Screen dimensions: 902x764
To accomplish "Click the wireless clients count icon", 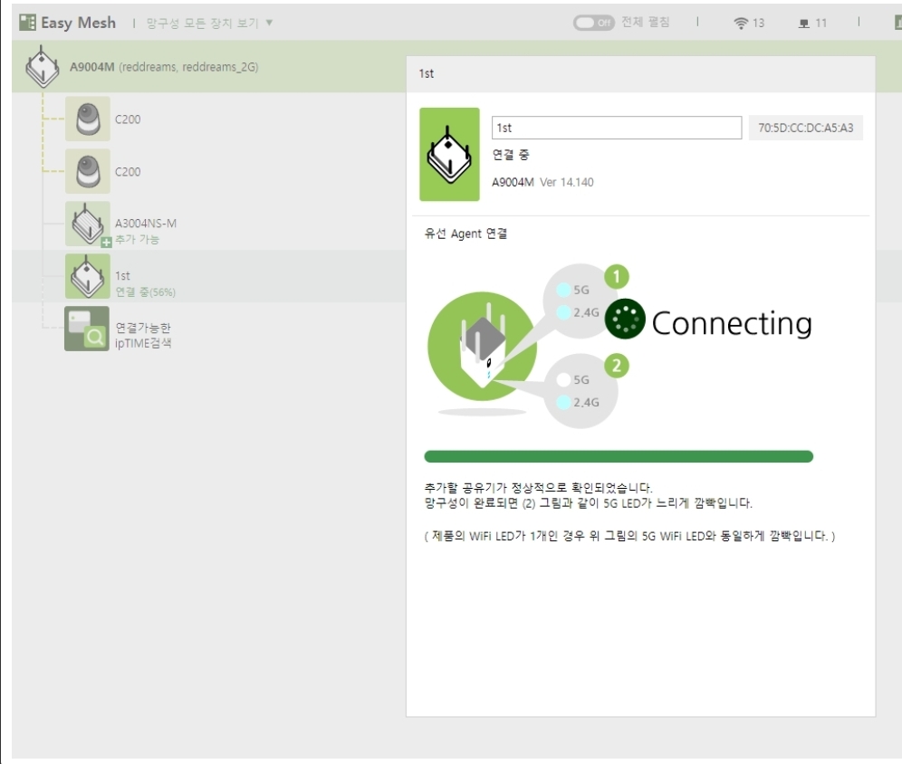I will point(741,23).
